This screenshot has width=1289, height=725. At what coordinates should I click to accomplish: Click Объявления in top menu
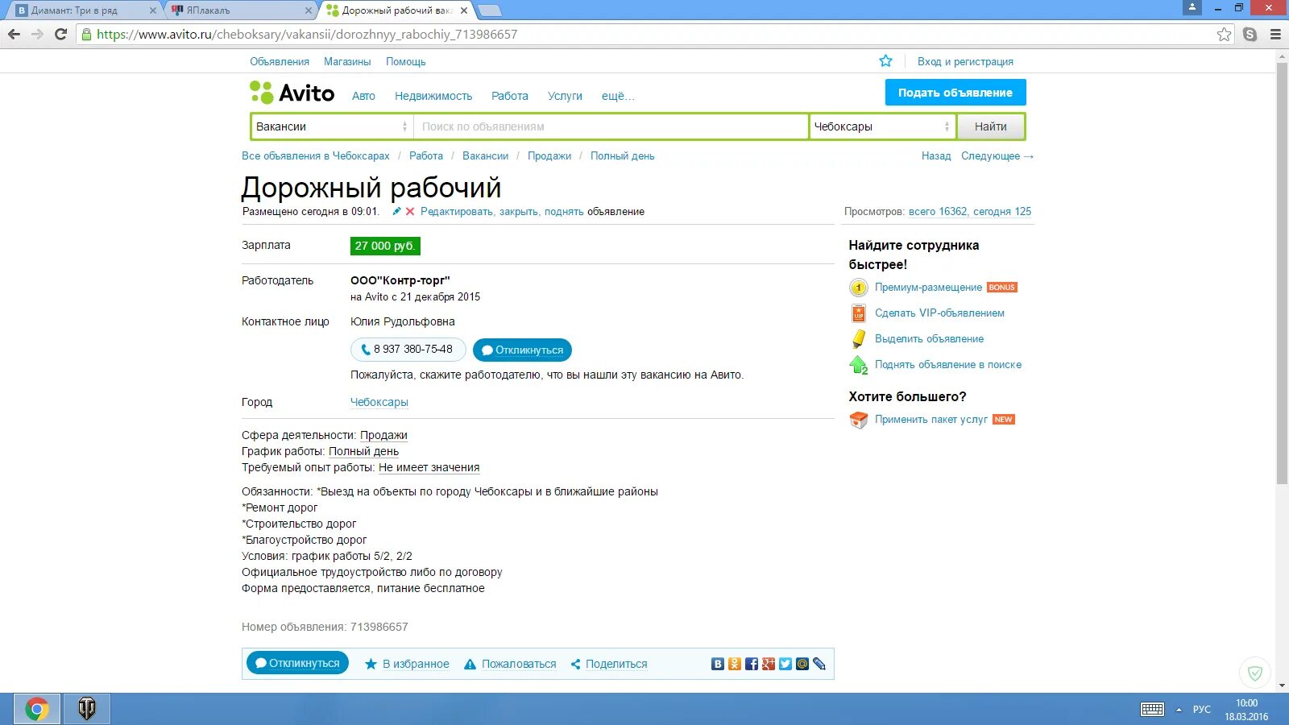(280, 61)
